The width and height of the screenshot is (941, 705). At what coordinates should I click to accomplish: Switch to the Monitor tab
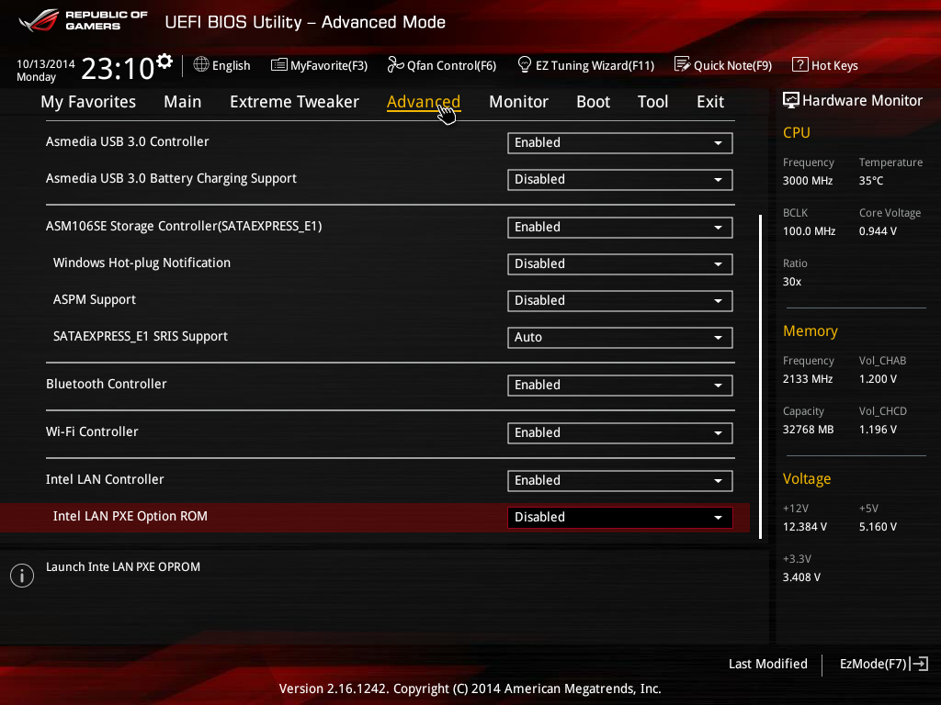[518, 102]
